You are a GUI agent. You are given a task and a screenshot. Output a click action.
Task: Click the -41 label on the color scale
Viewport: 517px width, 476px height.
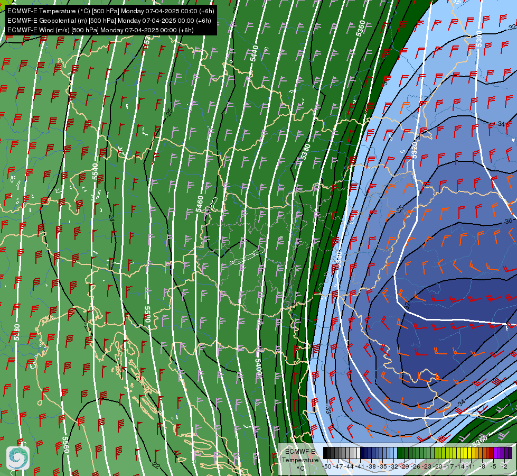pyautogui.click(x=360, y=466)
